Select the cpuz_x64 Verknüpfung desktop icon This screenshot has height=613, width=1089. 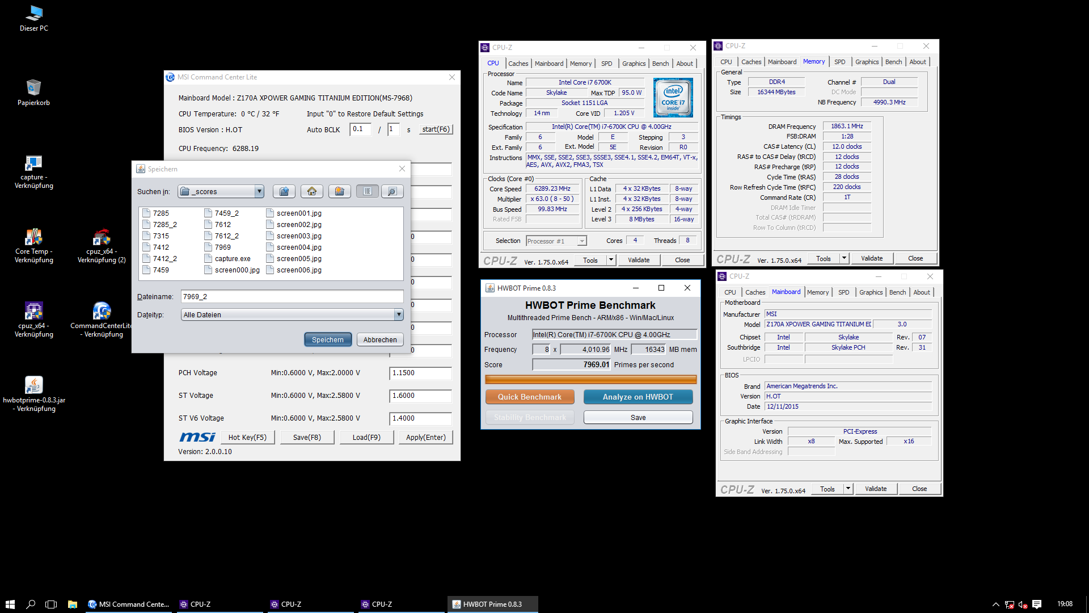click(x=33, y=320)
